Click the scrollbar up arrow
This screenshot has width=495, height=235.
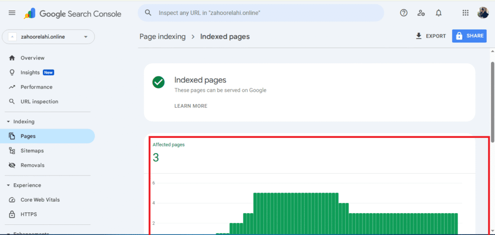coord(492,51)
